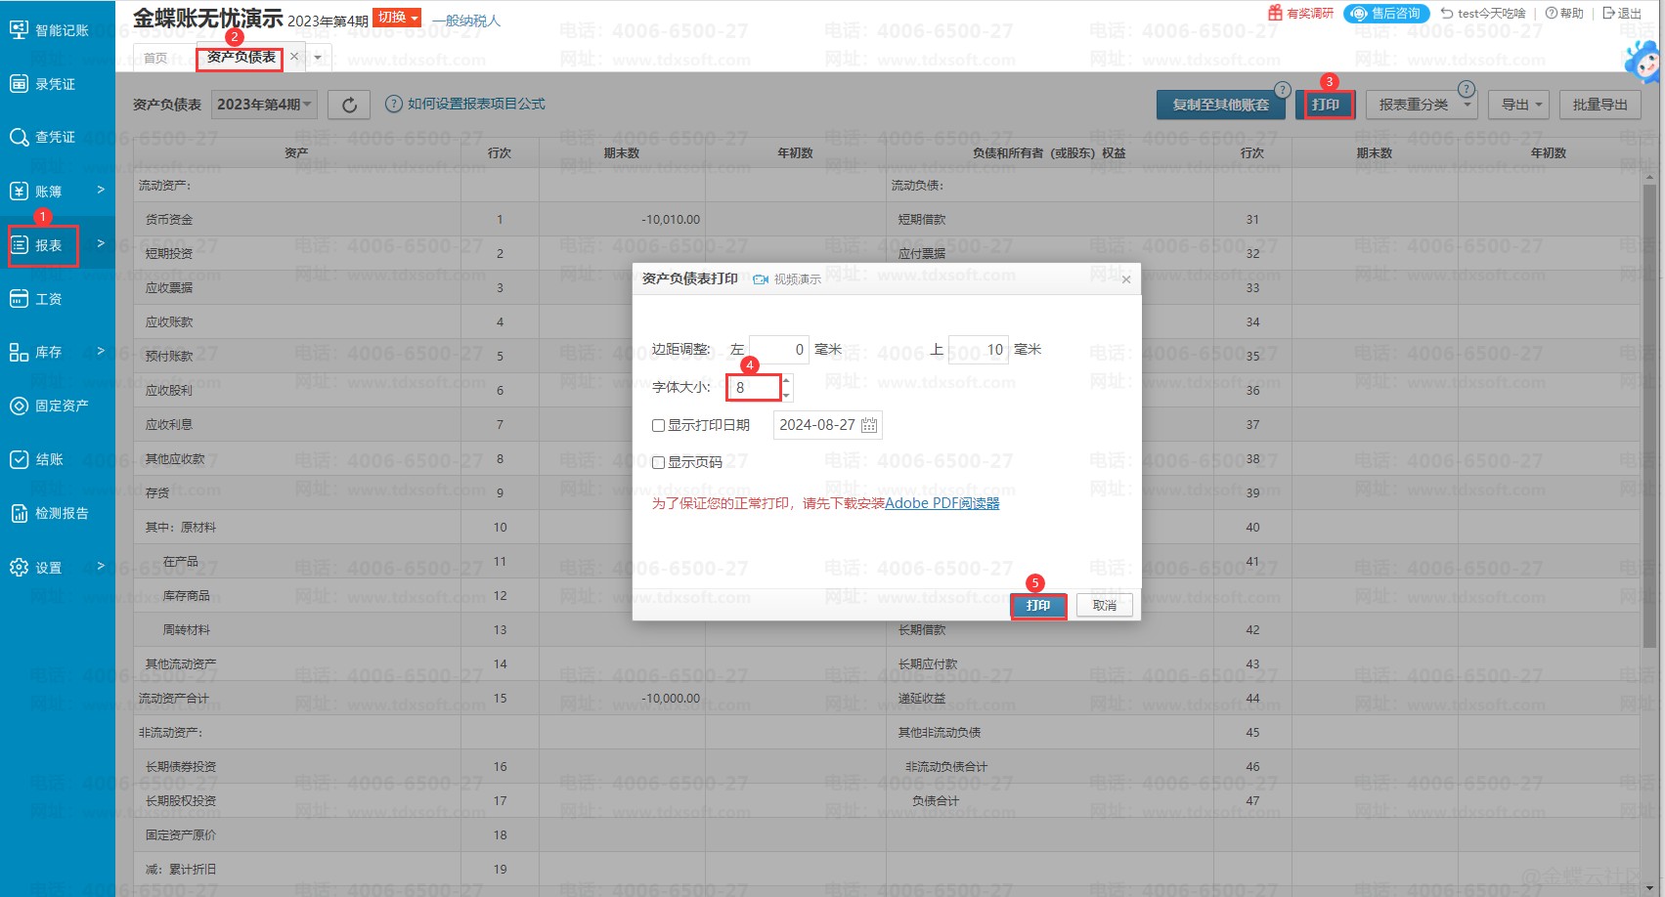Expand the 导出 dropdown button
Screen dimensions: 1665x897
(x=1518, y=105)
